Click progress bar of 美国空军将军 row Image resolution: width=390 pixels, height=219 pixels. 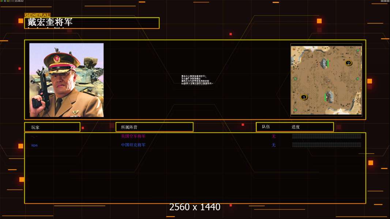coord(327,136)
